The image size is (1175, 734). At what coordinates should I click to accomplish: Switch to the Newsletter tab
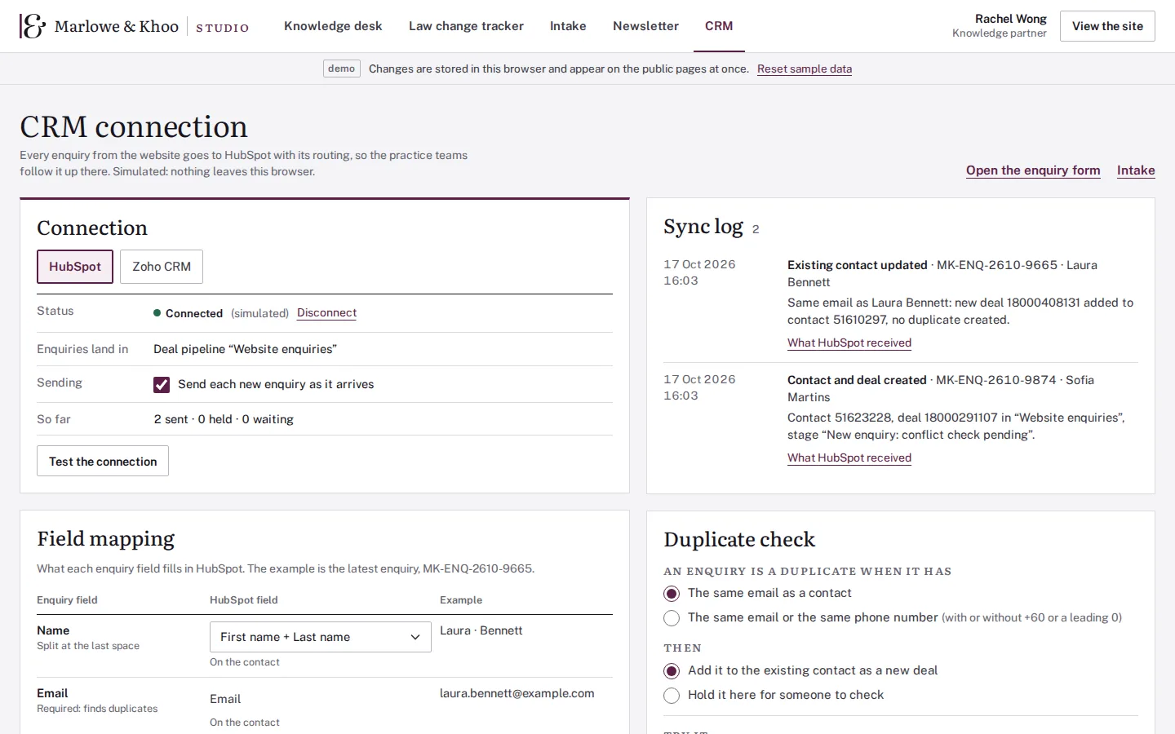[645, 26]
